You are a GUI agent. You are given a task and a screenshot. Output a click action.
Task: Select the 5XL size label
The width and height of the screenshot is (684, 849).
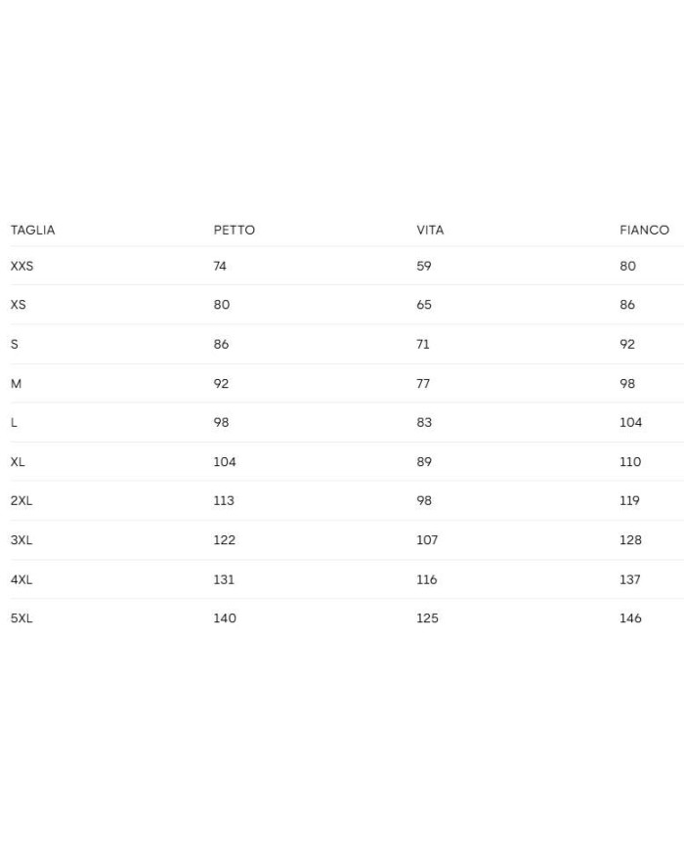tap(21, 618)
